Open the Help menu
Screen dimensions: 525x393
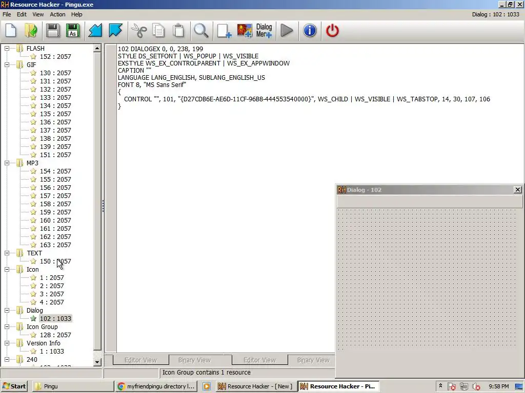pyautogui.click(x=77, y=14)
